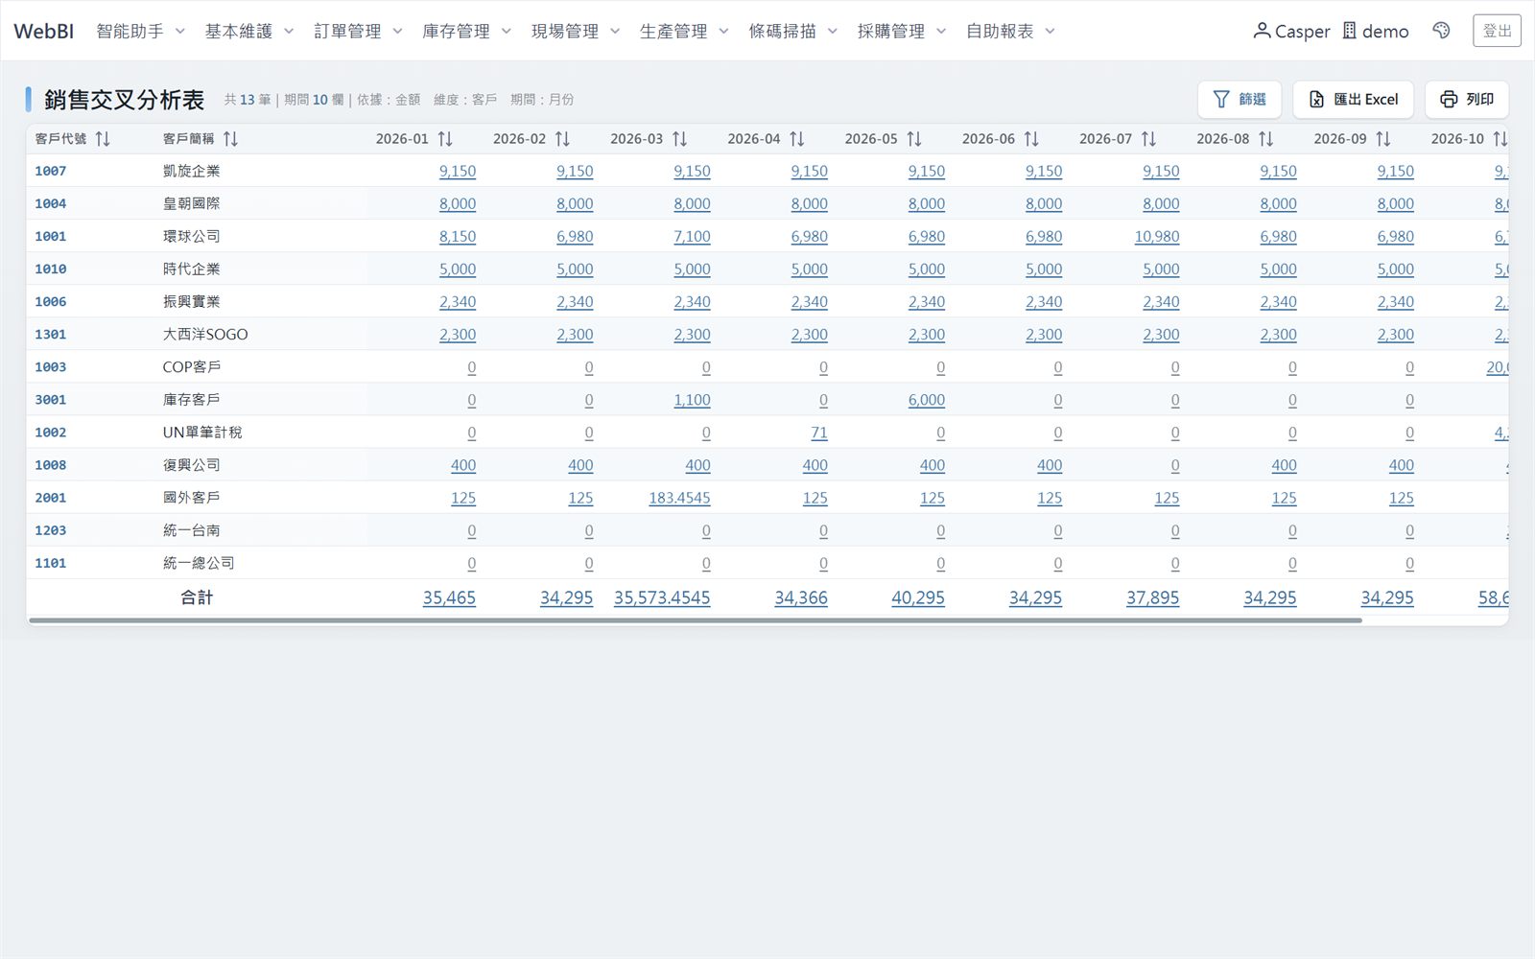Expand the 基本維護 menu

pyautogui.click(x=249, y=31)
